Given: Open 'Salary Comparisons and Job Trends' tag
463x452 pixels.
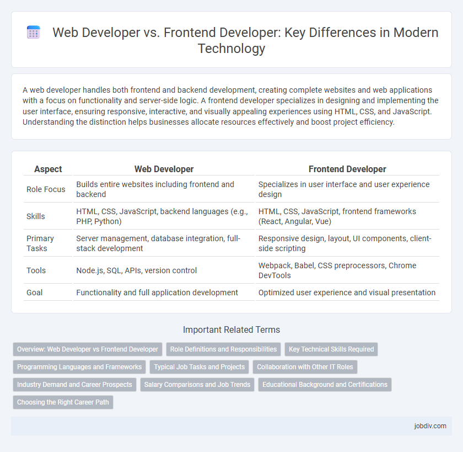Looking at the screenshot, I should pos(197,385).
